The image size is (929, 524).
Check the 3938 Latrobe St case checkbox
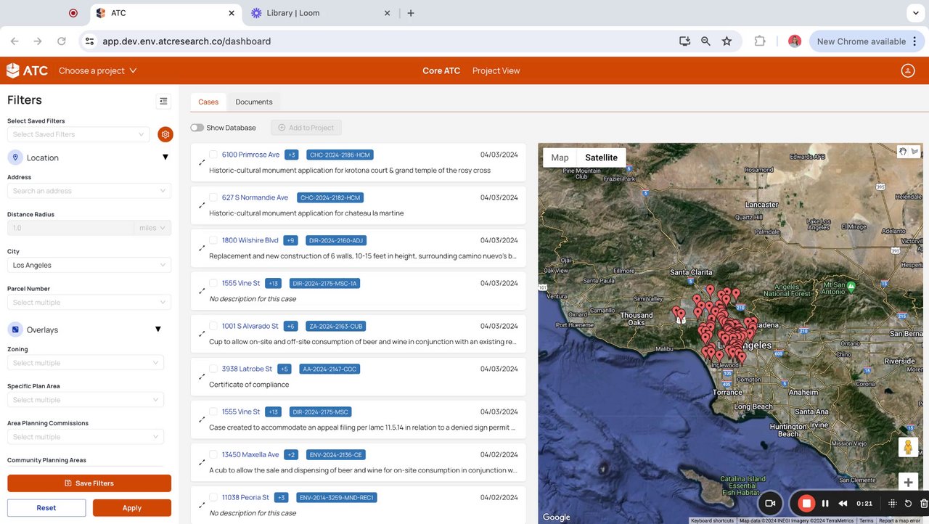[213, 369]
